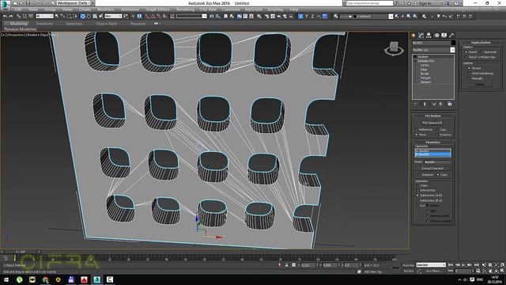Click object color swatch beside name
The width and height of the screenshot is (506, 285).
[x=453, y=43]
